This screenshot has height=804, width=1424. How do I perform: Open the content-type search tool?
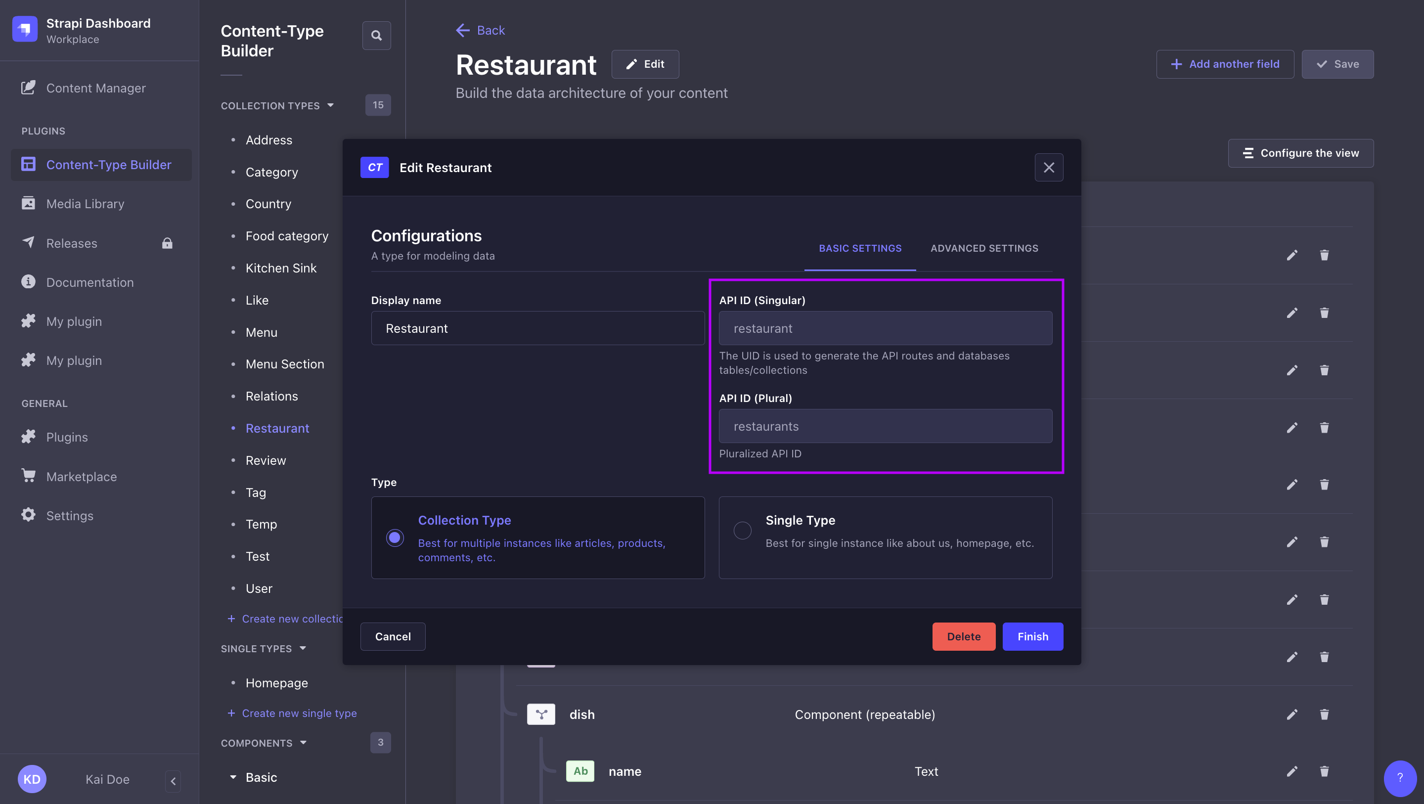click(x=376, y=35)
